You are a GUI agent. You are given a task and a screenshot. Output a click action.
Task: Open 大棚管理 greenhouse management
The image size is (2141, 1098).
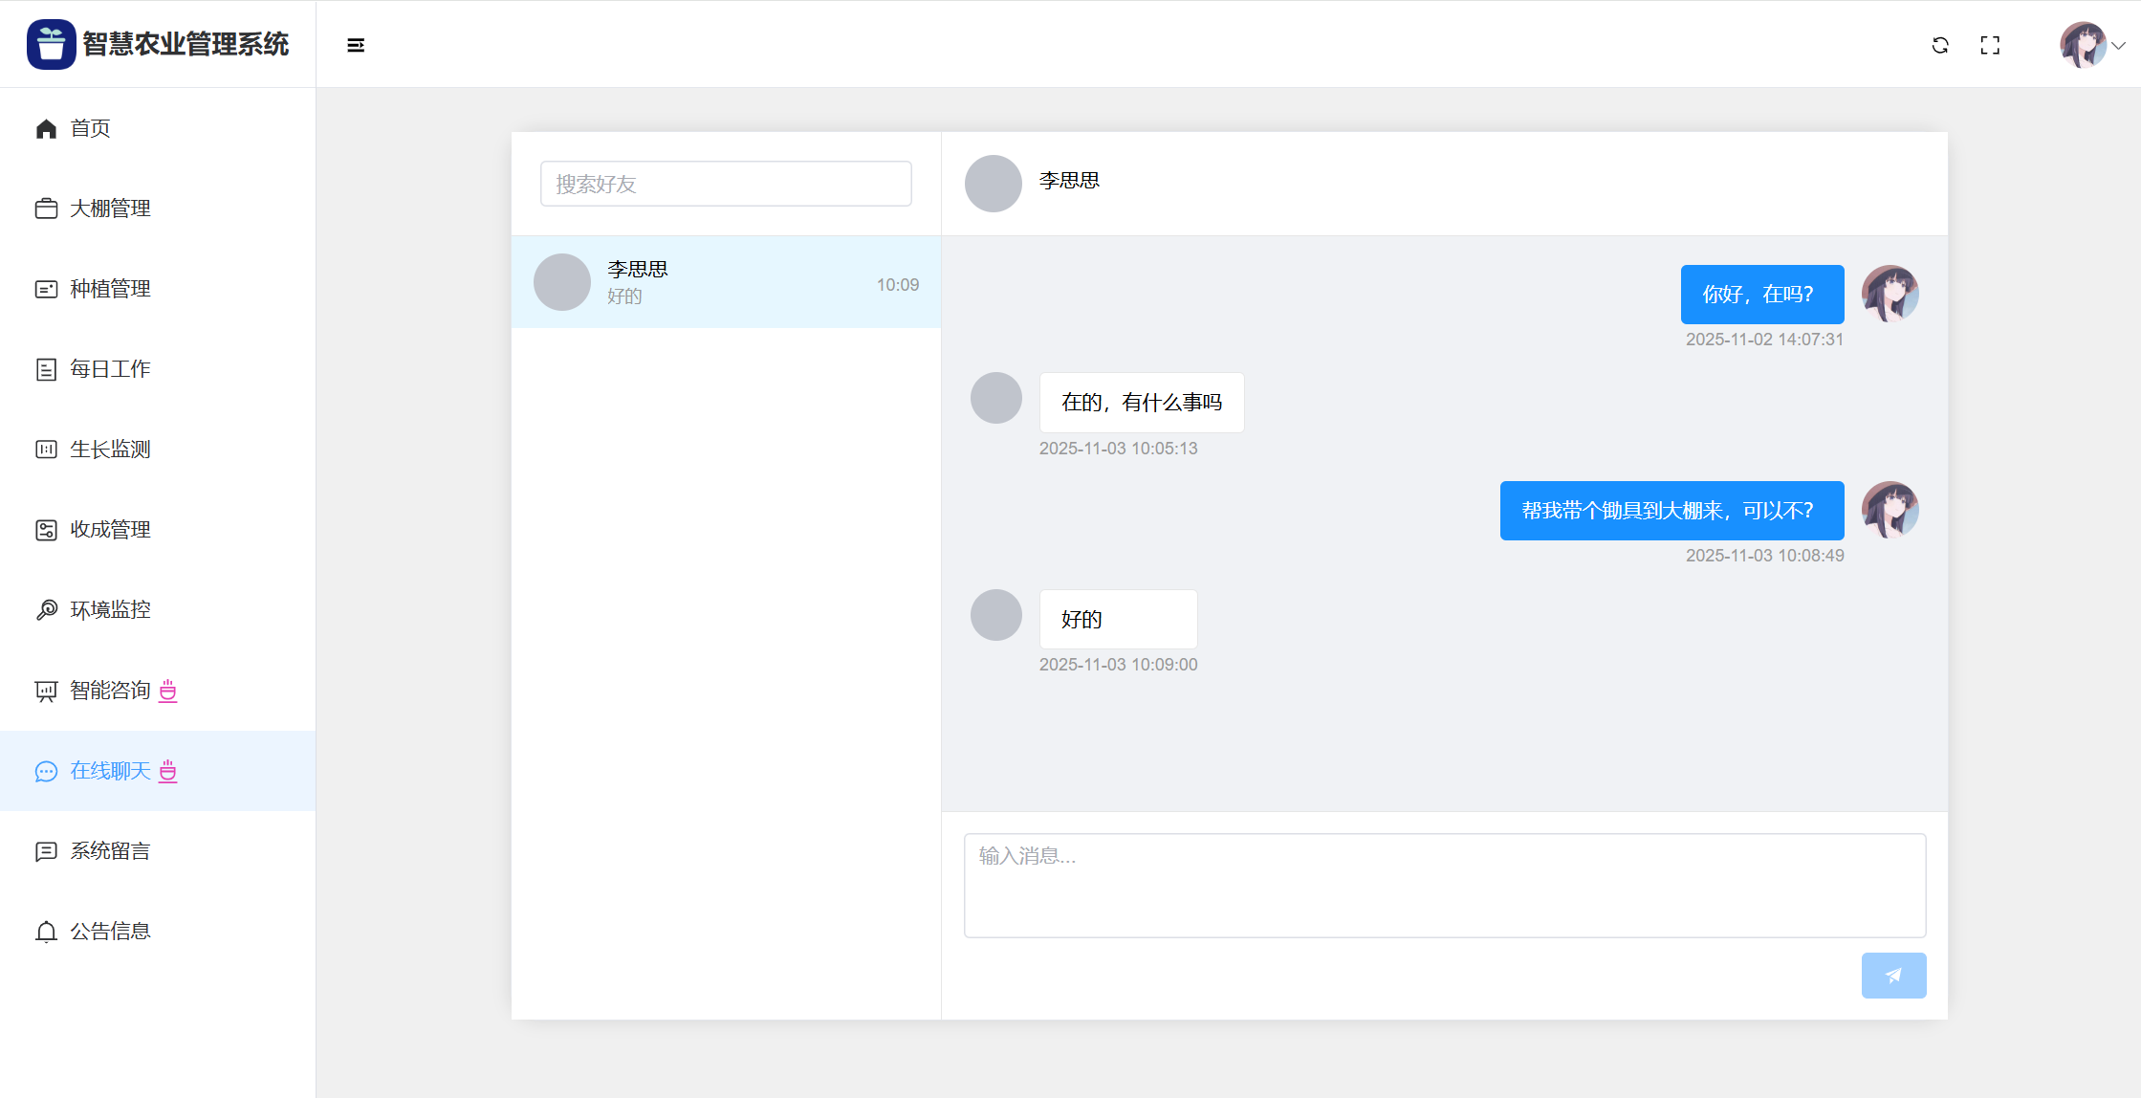(110, 209)
